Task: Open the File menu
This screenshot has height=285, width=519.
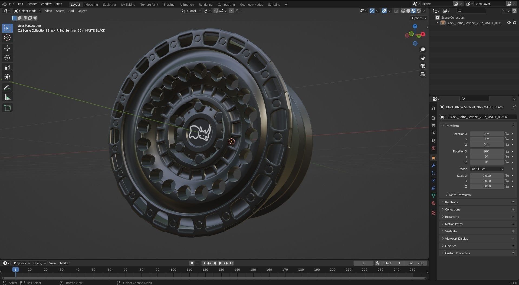Action: pyautogui.click(x=12, y=4)
